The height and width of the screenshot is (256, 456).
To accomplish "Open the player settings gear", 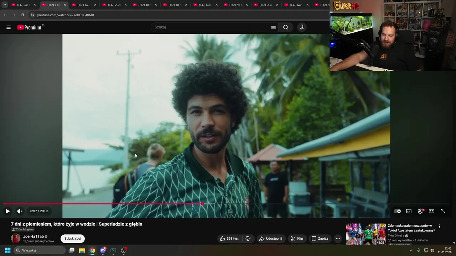I will (x=420, y=211).
